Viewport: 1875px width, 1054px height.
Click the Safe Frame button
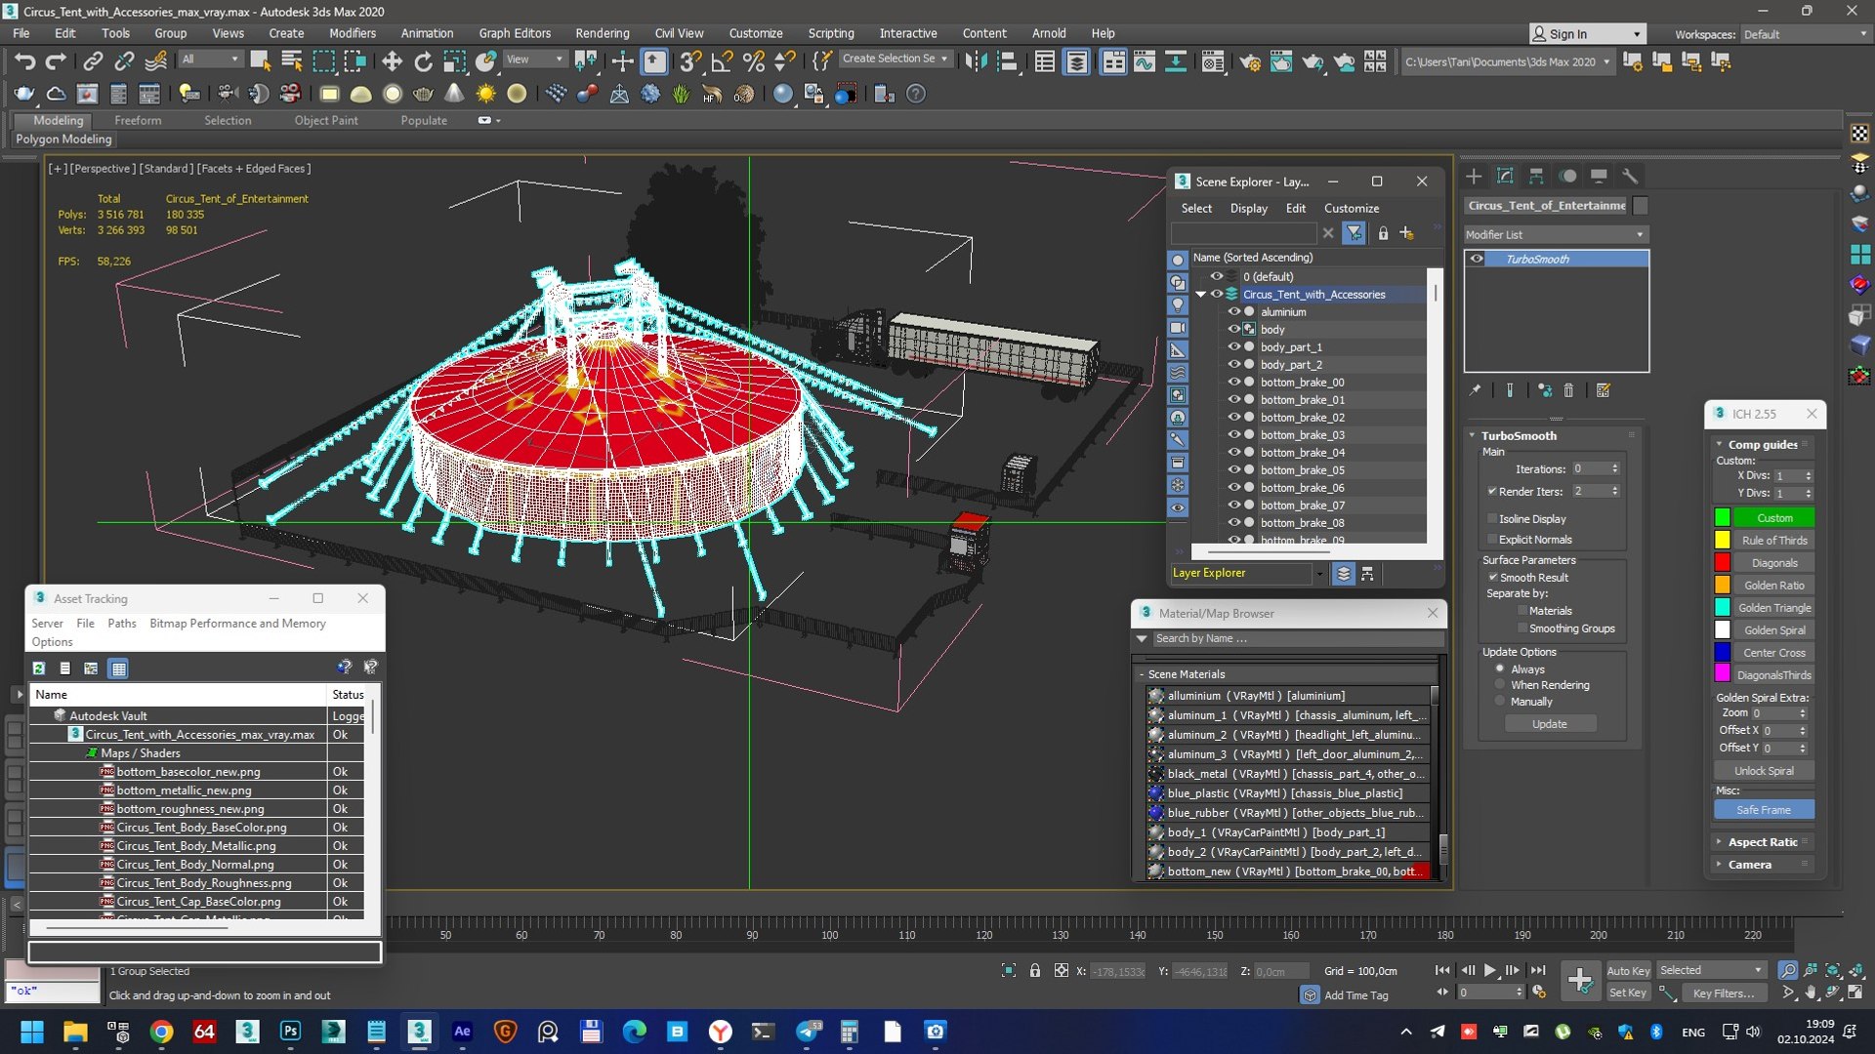click(1763, 809)
